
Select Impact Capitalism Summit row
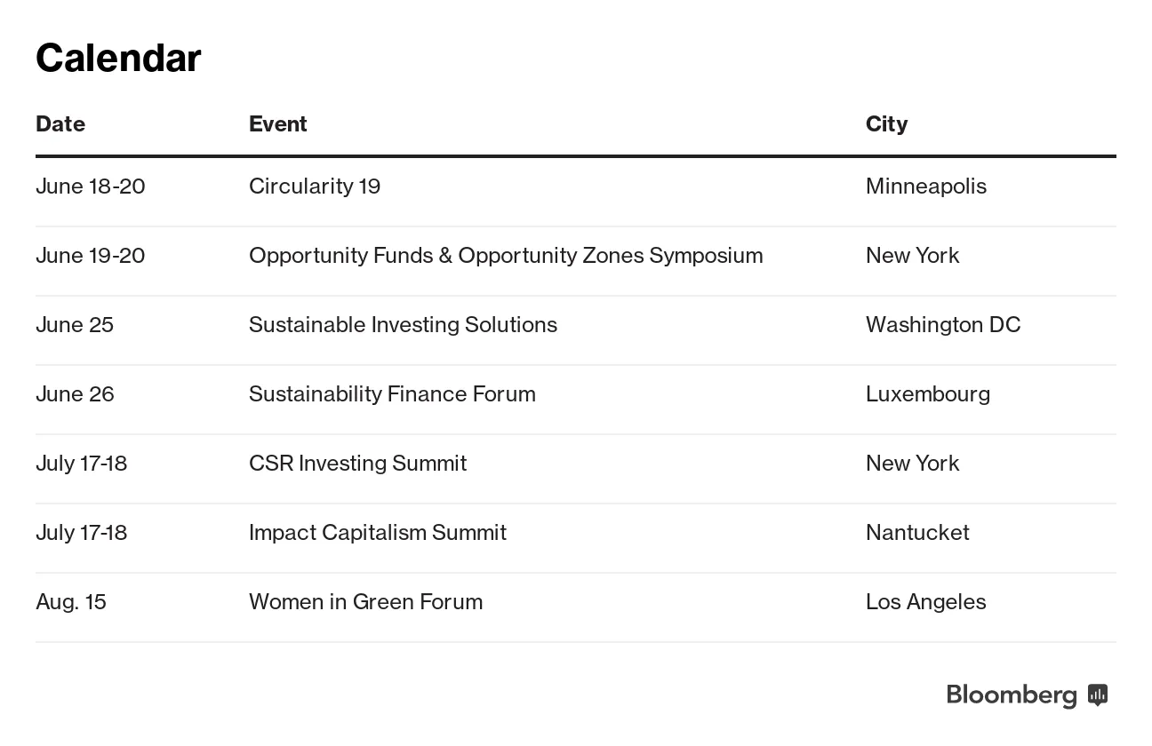(377, 532)
